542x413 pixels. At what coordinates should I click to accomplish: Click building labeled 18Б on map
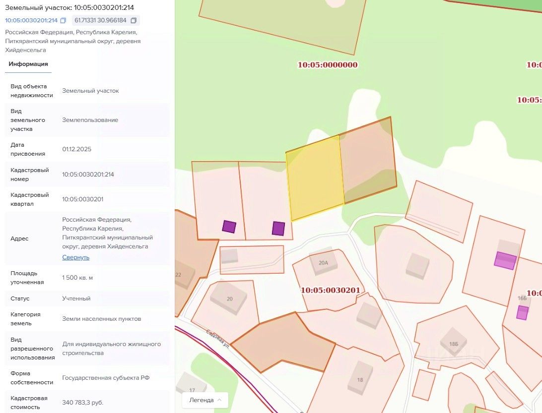point(454,343)
